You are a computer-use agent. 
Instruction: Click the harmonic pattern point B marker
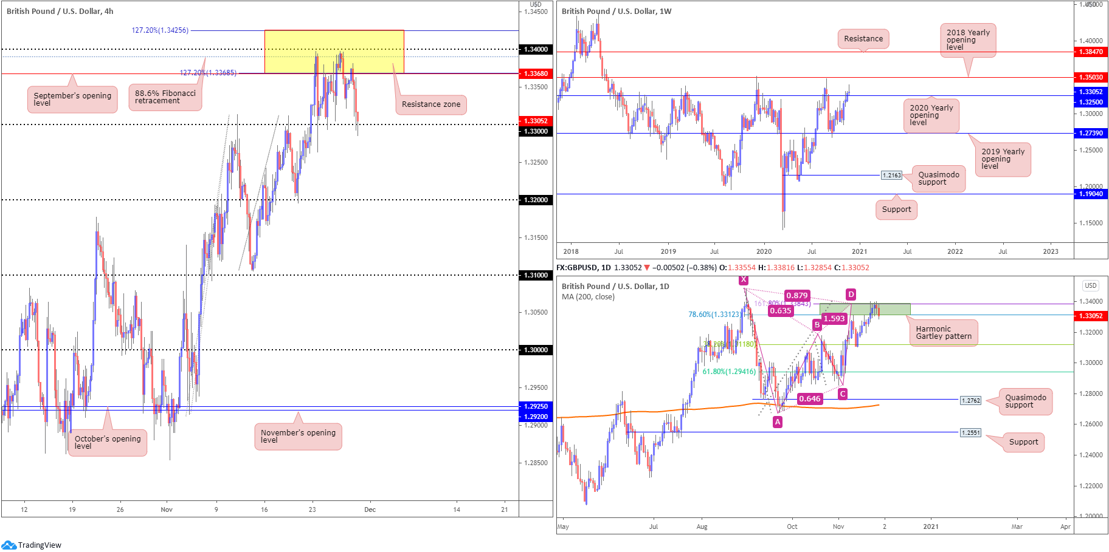(817, 325)
